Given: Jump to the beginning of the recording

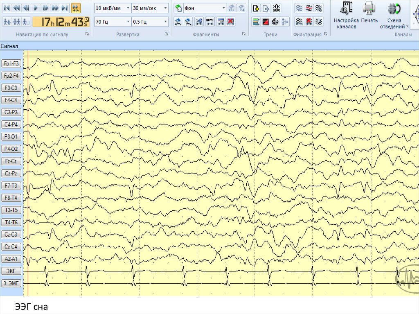Looking at the screenshot, I should (x=7, y=8).
